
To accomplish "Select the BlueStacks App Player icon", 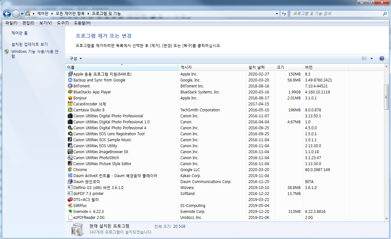I will [x=70, y=92].
